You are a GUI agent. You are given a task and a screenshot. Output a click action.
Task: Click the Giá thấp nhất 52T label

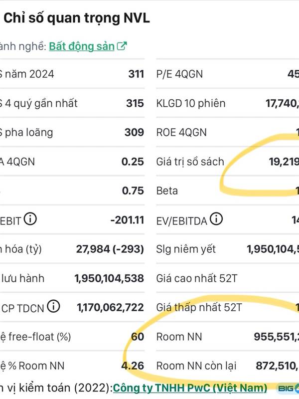[199, 307]
